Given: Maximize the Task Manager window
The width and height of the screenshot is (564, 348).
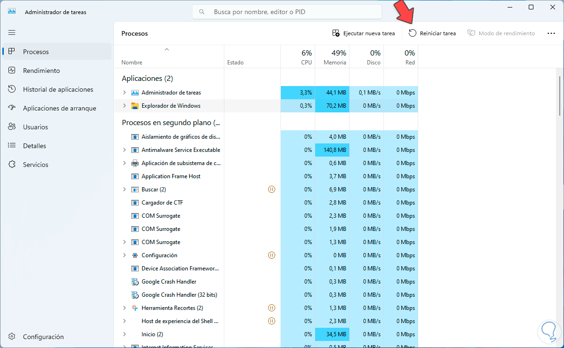Looking at the screenshot, I should [531, 7].
